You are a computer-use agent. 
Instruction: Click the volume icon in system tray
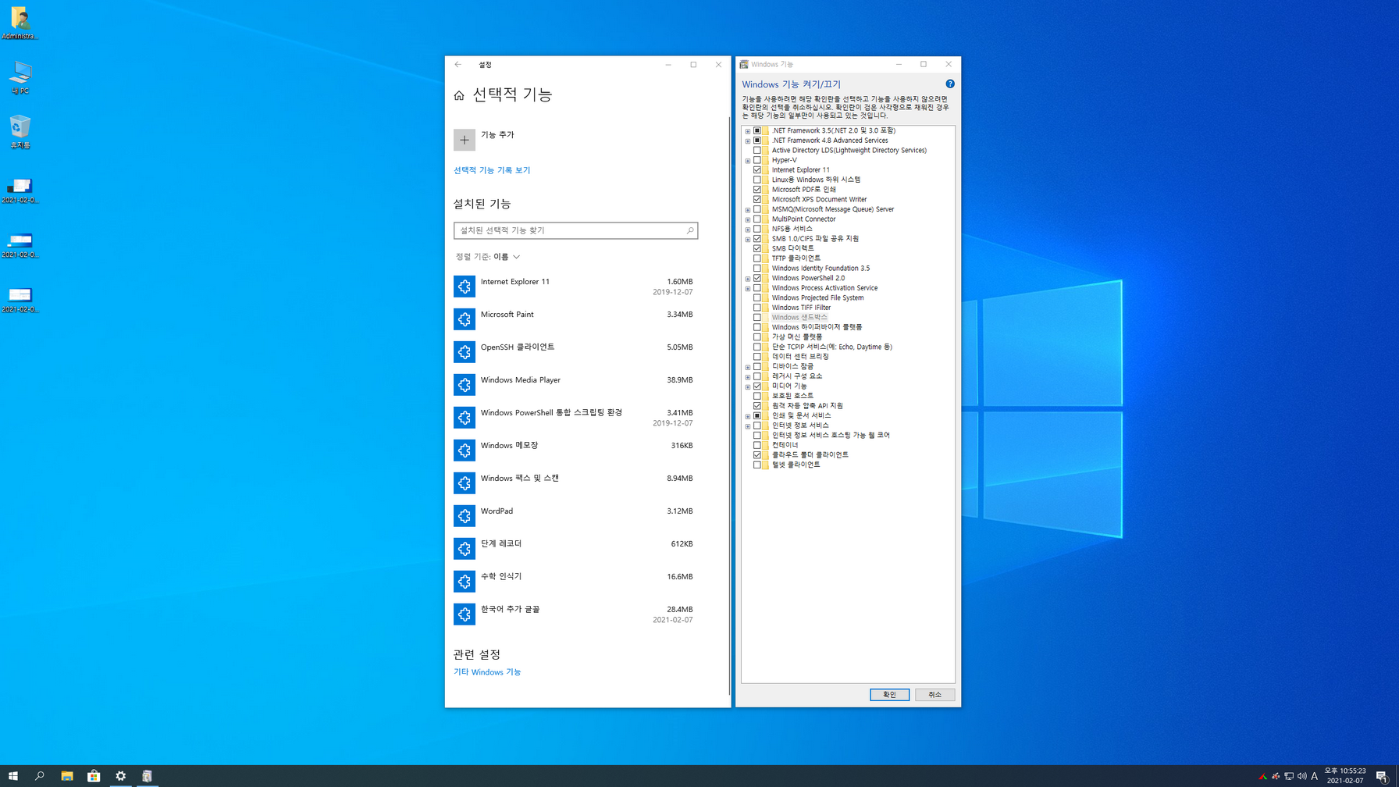(1301, 776)
